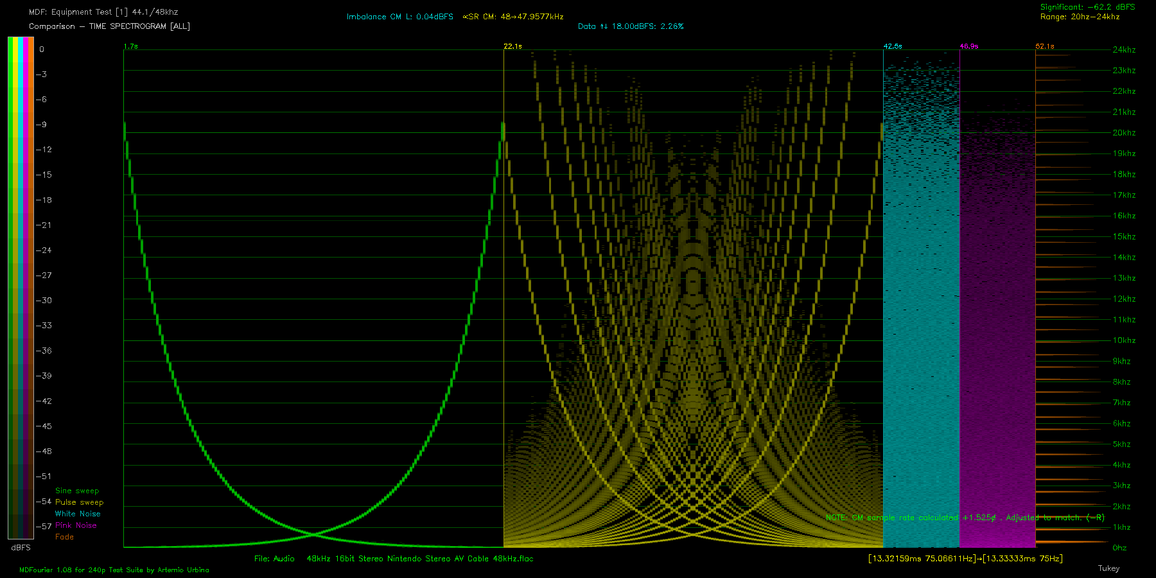Click the 24khz frequency axis label
This screenshot has height=578, width=1156.
pyautogui.click(x=1124, y=49)
